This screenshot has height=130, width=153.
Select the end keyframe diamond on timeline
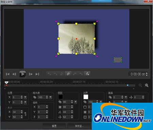coord(128,85)
